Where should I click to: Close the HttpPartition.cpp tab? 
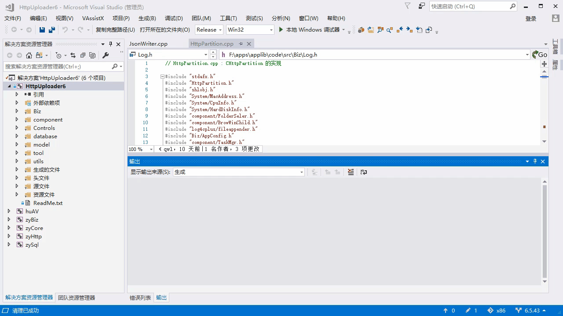point(249,44)
